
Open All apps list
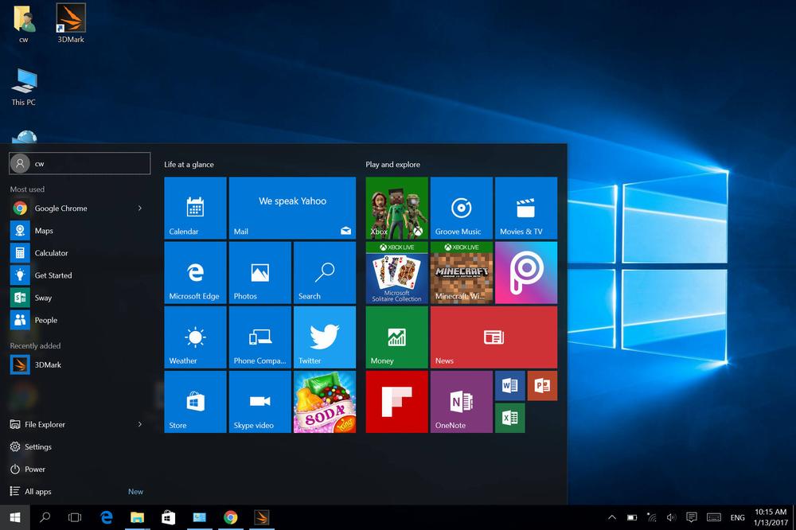(x=37, y=492)
